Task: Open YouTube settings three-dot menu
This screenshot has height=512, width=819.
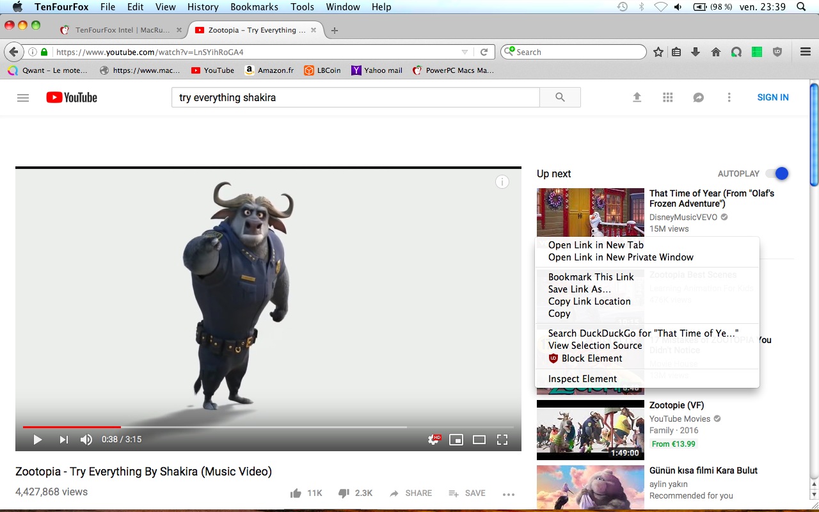Action: click(x=729, y=97)
